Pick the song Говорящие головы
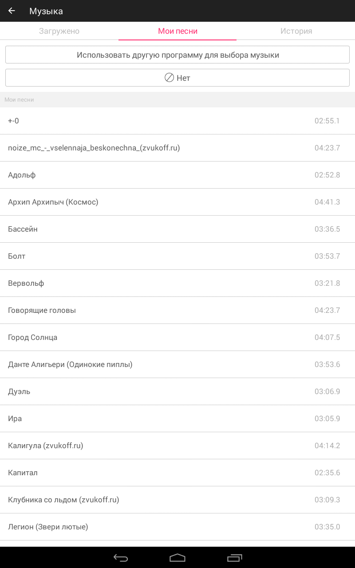The height and width of the screenshot is (568, 355). (177, 310)
